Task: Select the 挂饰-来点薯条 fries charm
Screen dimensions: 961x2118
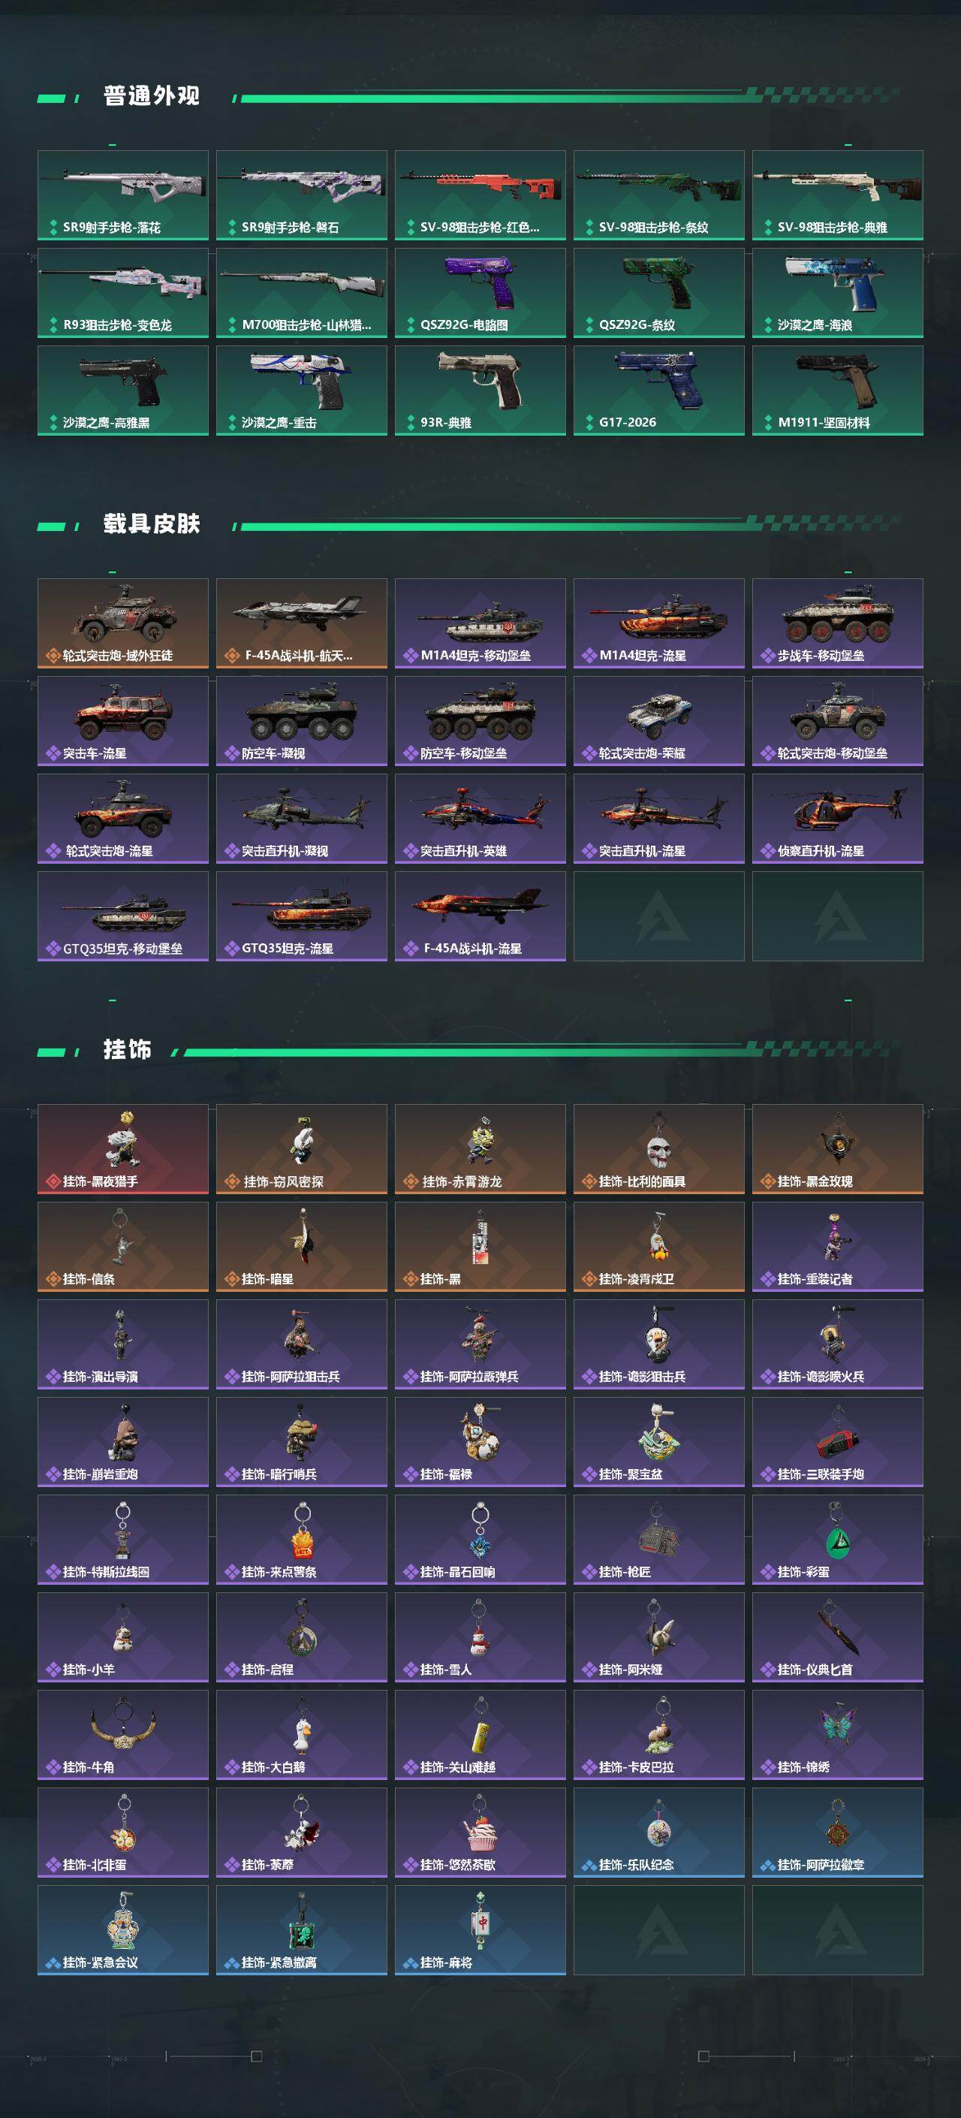Action: tap(302, 1540)
